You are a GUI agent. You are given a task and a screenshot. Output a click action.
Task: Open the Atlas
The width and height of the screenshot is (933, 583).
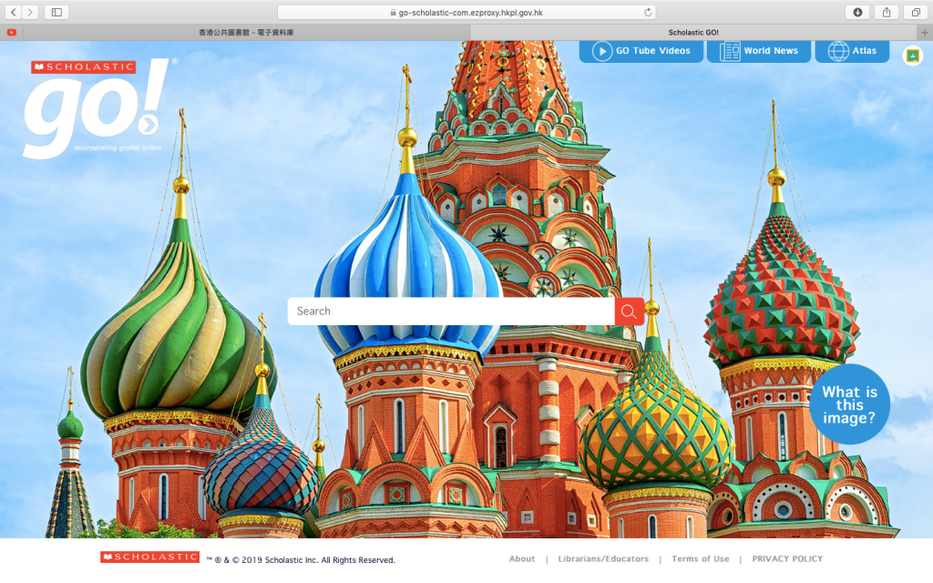pyautogui.click(x=852, y=51)
